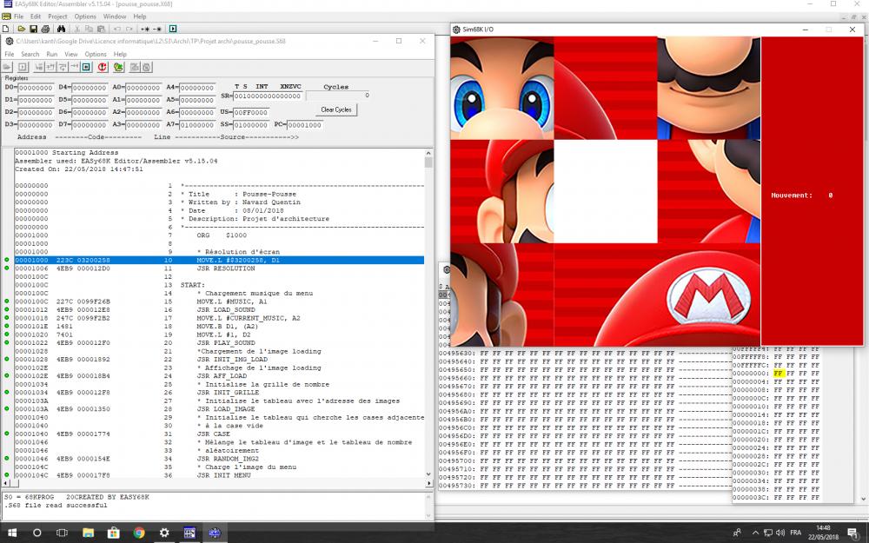869x543 pixels.
Task: Run the program with the simulator Run icon
Action: [23, 67]
